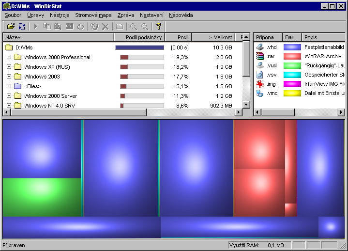This screenshot has width=348, height=251.
Task: Expand the Windows NT 4.0 SRV folder
Action: tap(9, 105)
